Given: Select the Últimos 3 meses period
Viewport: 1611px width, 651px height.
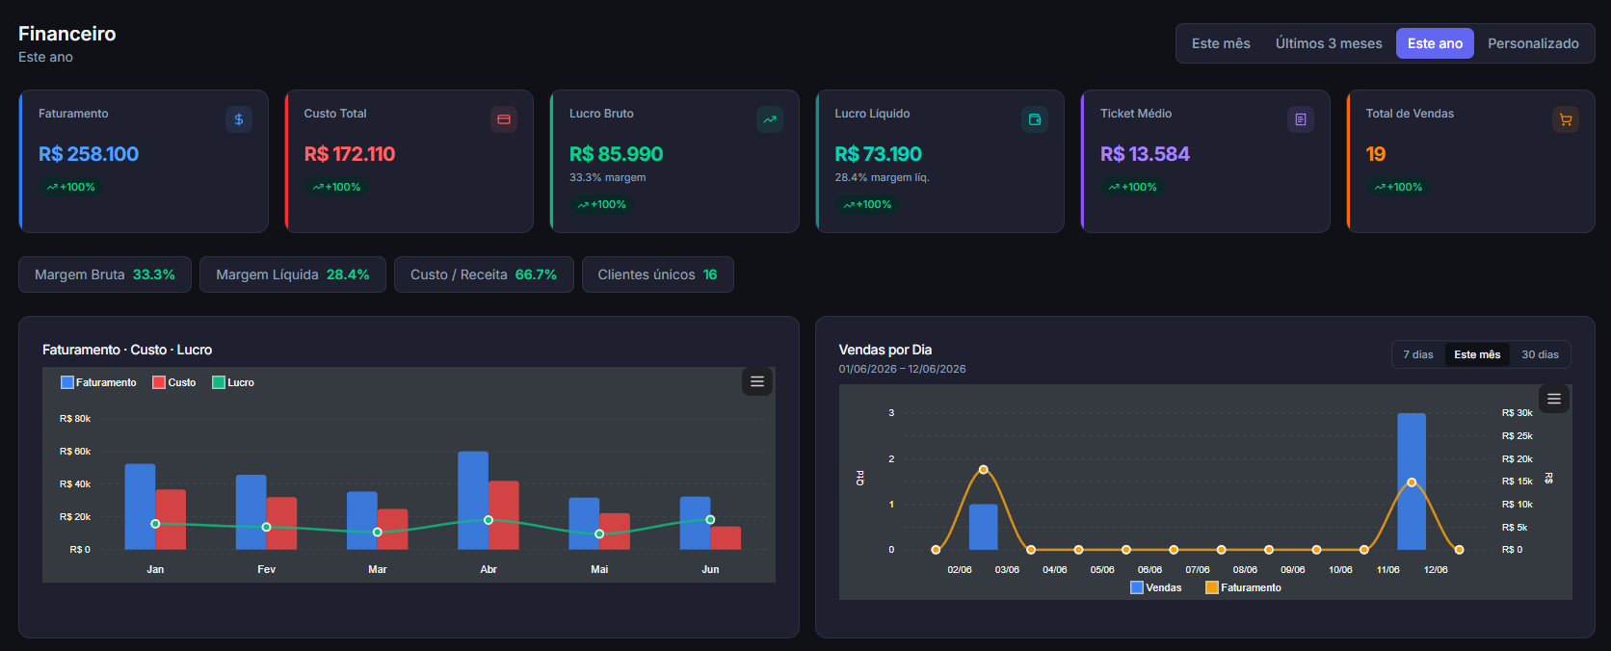Looking at the screenshot, I should 1329,43.
